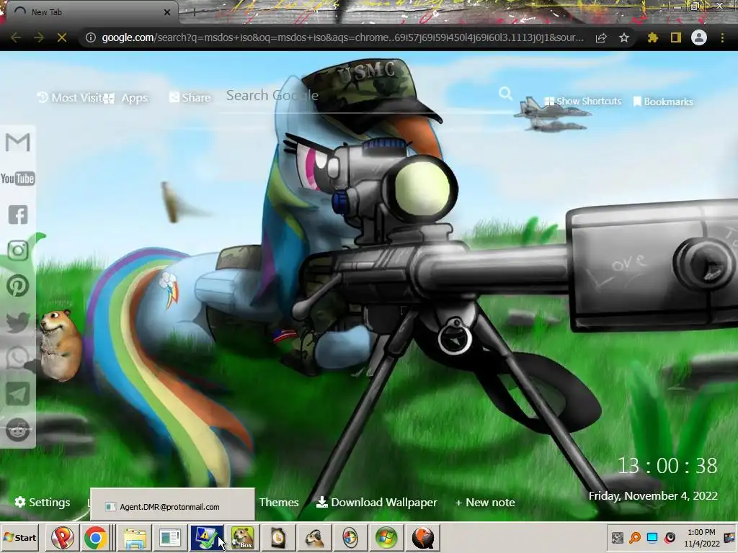Go forward in Chrome

39,37
